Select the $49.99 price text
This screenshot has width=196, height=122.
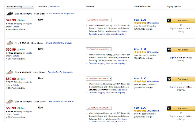11,20
